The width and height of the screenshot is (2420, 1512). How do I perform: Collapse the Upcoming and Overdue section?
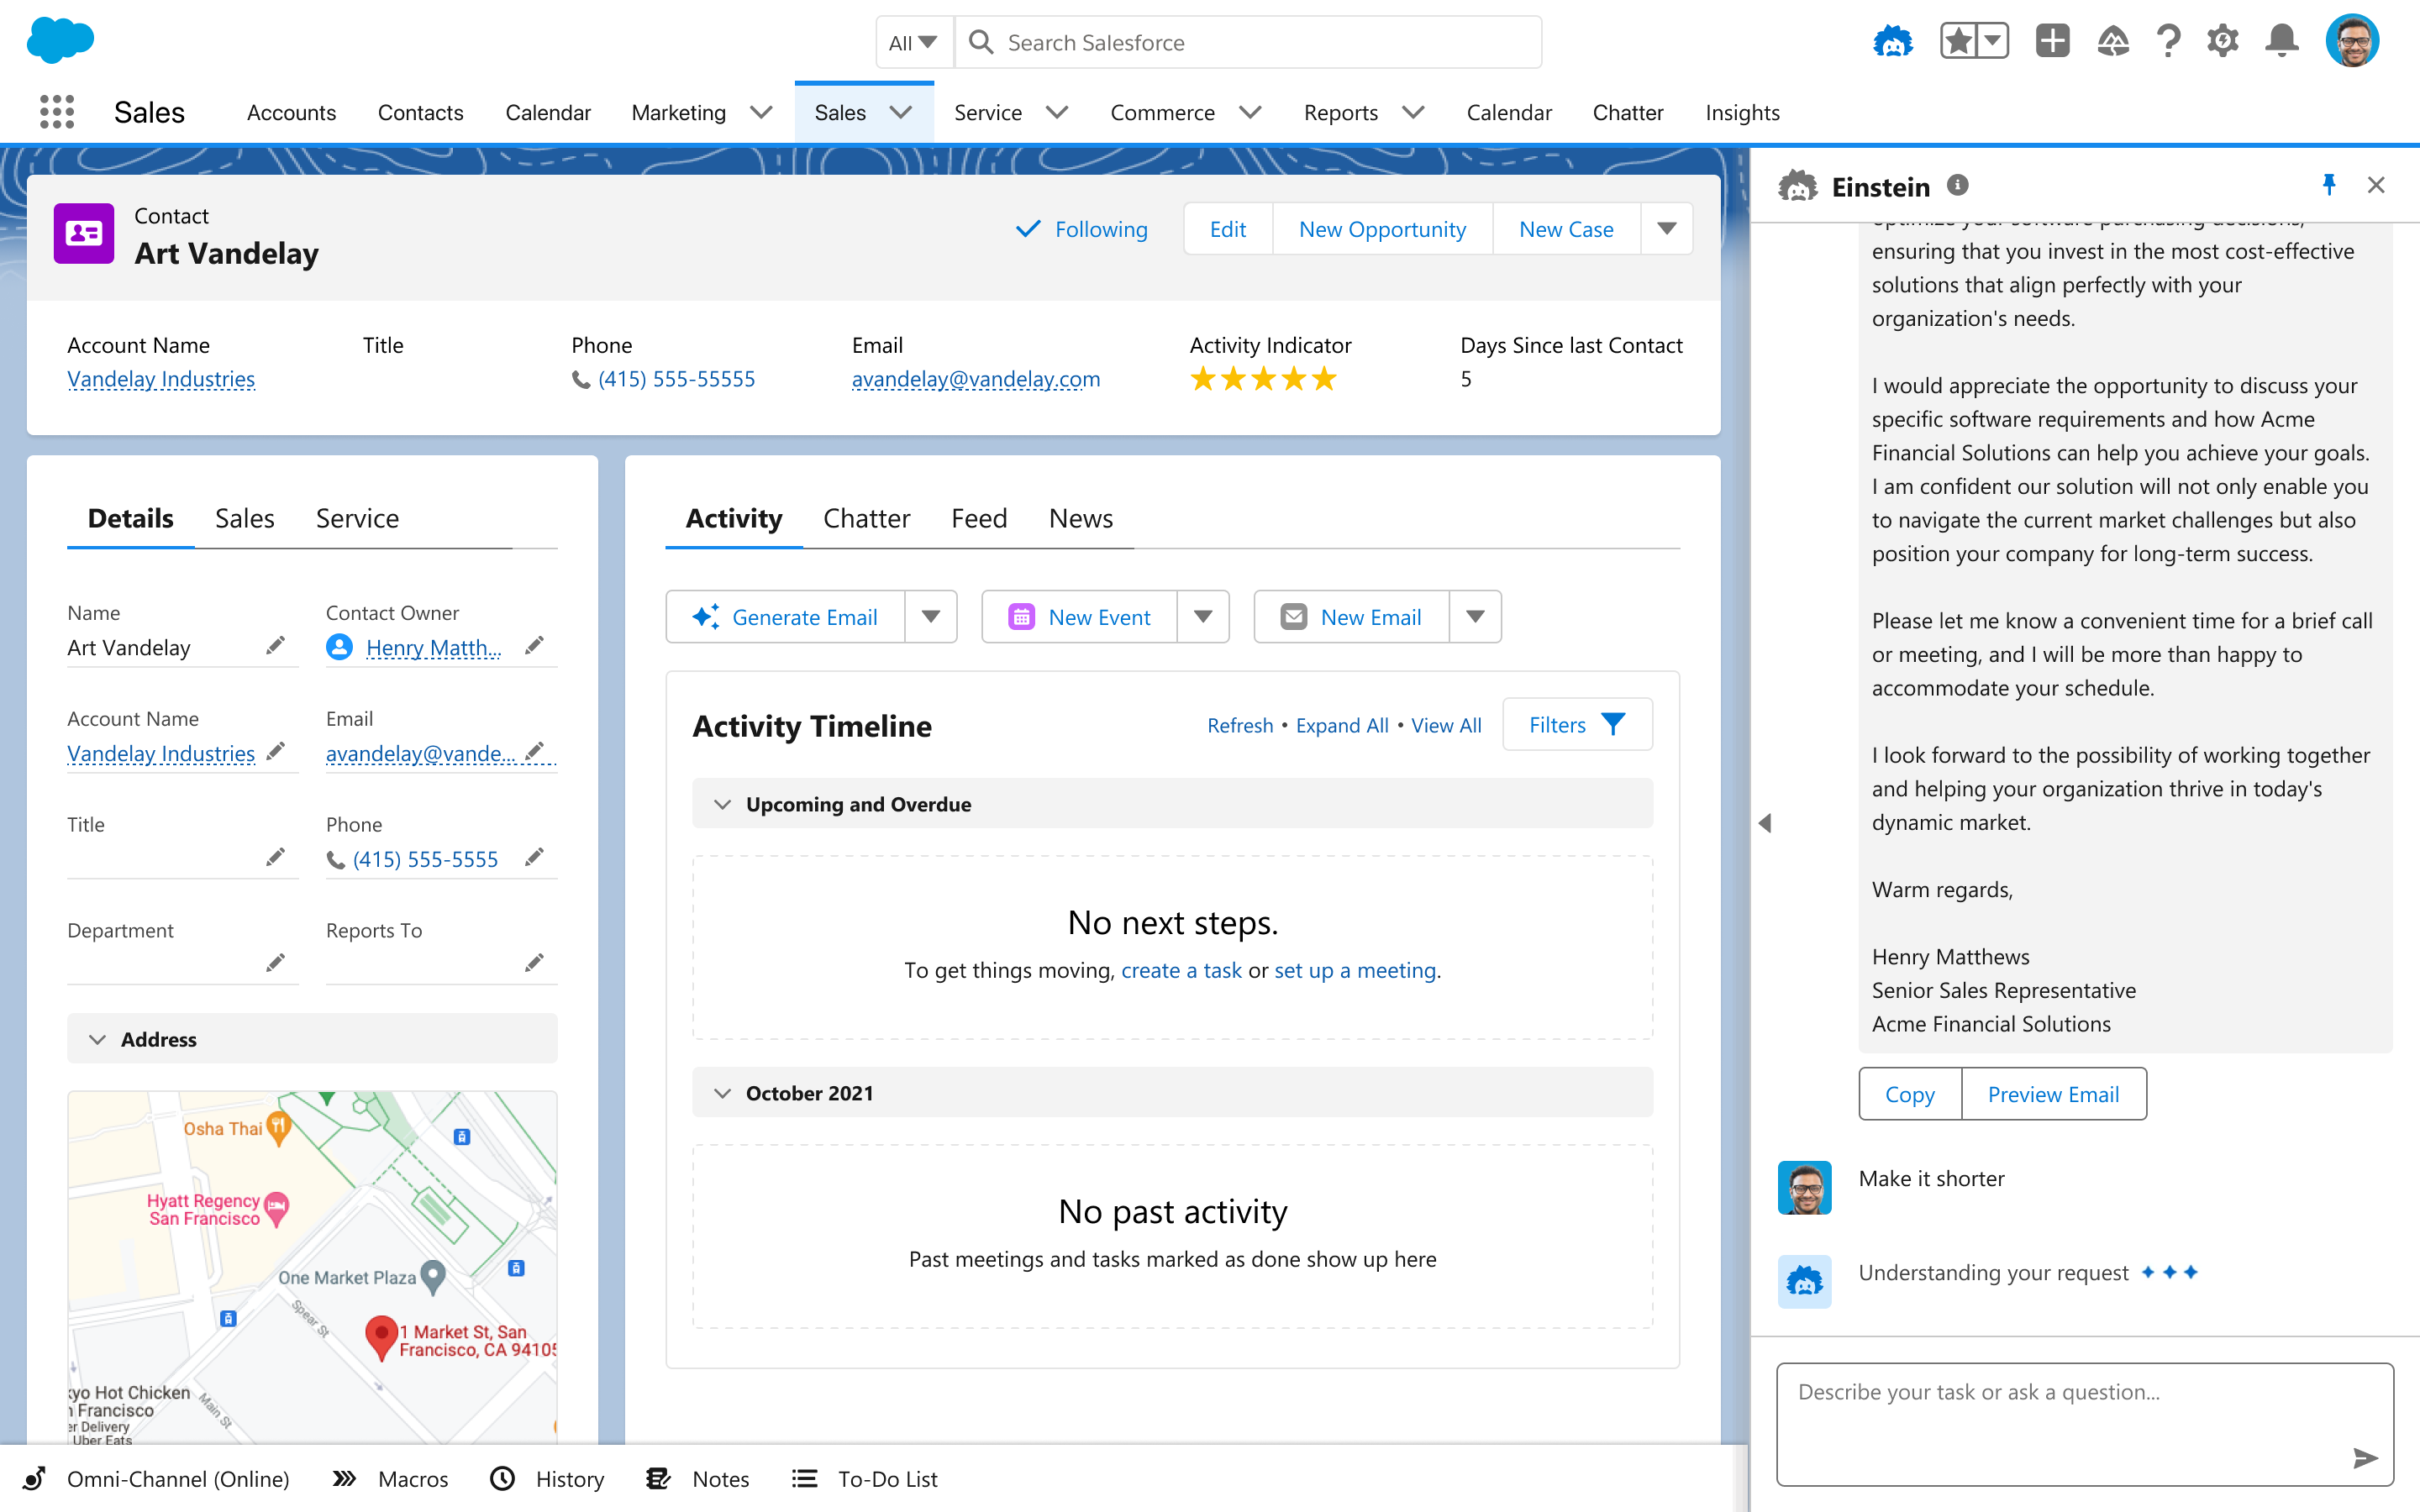pos(723,804)
